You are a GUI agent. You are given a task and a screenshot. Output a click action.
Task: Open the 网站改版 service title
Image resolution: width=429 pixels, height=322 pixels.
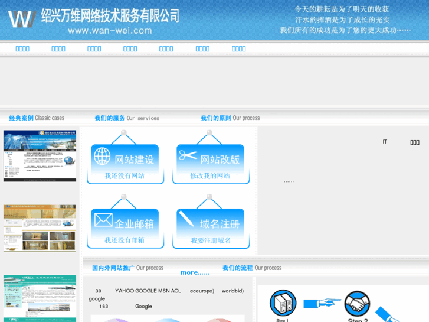click(220, 160)
